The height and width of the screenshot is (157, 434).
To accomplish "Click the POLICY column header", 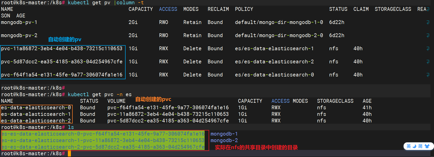I will click(x=244, y=9).
